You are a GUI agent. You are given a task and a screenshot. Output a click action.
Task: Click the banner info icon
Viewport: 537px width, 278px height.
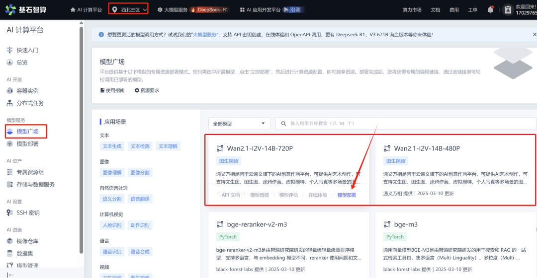[101, 35]
